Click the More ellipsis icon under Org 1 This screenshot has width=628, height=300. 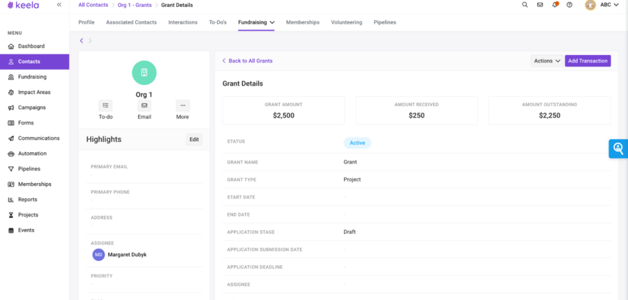[183, 106]
